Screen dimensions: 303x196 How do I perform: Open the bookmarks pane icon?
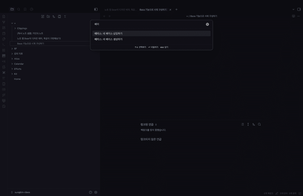(25, 9)
